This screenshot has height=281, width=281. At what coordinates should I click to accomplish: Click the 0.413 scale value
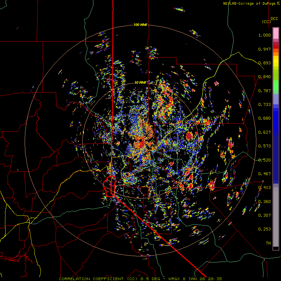click(264, 188)
